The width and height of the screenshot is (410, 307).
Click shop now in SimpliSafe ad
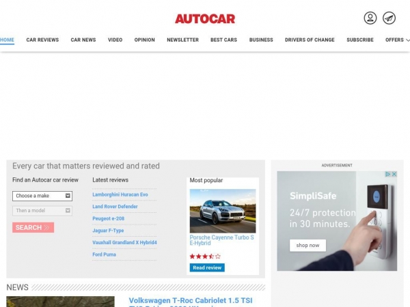(x=307, y=246)
